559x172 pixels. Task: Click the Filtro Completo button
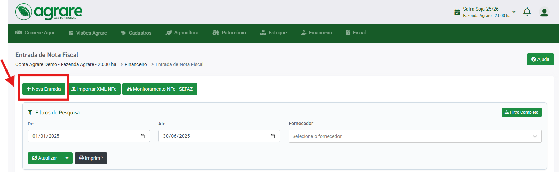click(x=521, y=112)
